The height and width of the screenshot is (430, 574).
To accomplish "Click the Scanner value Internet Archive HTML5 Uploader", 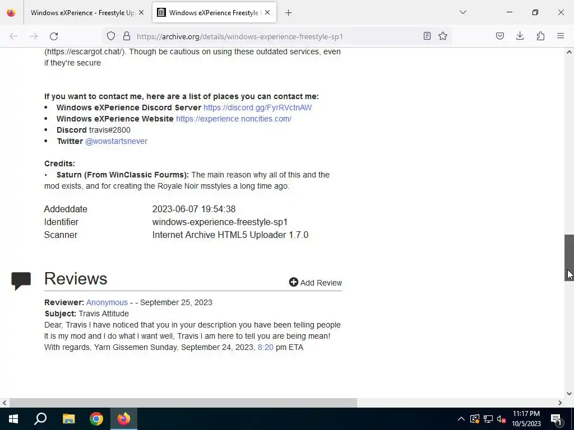I will click(230, 235).
